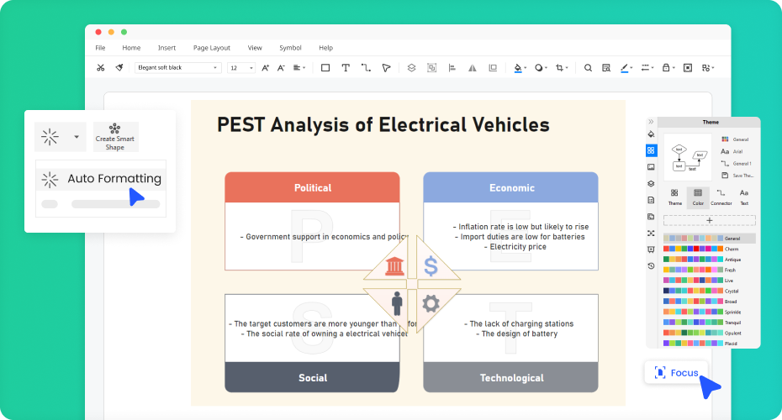Screen dimensions: 782x420
Task: Expand the auto formatting dropdown arrow
Action: (x=77, y=136)
